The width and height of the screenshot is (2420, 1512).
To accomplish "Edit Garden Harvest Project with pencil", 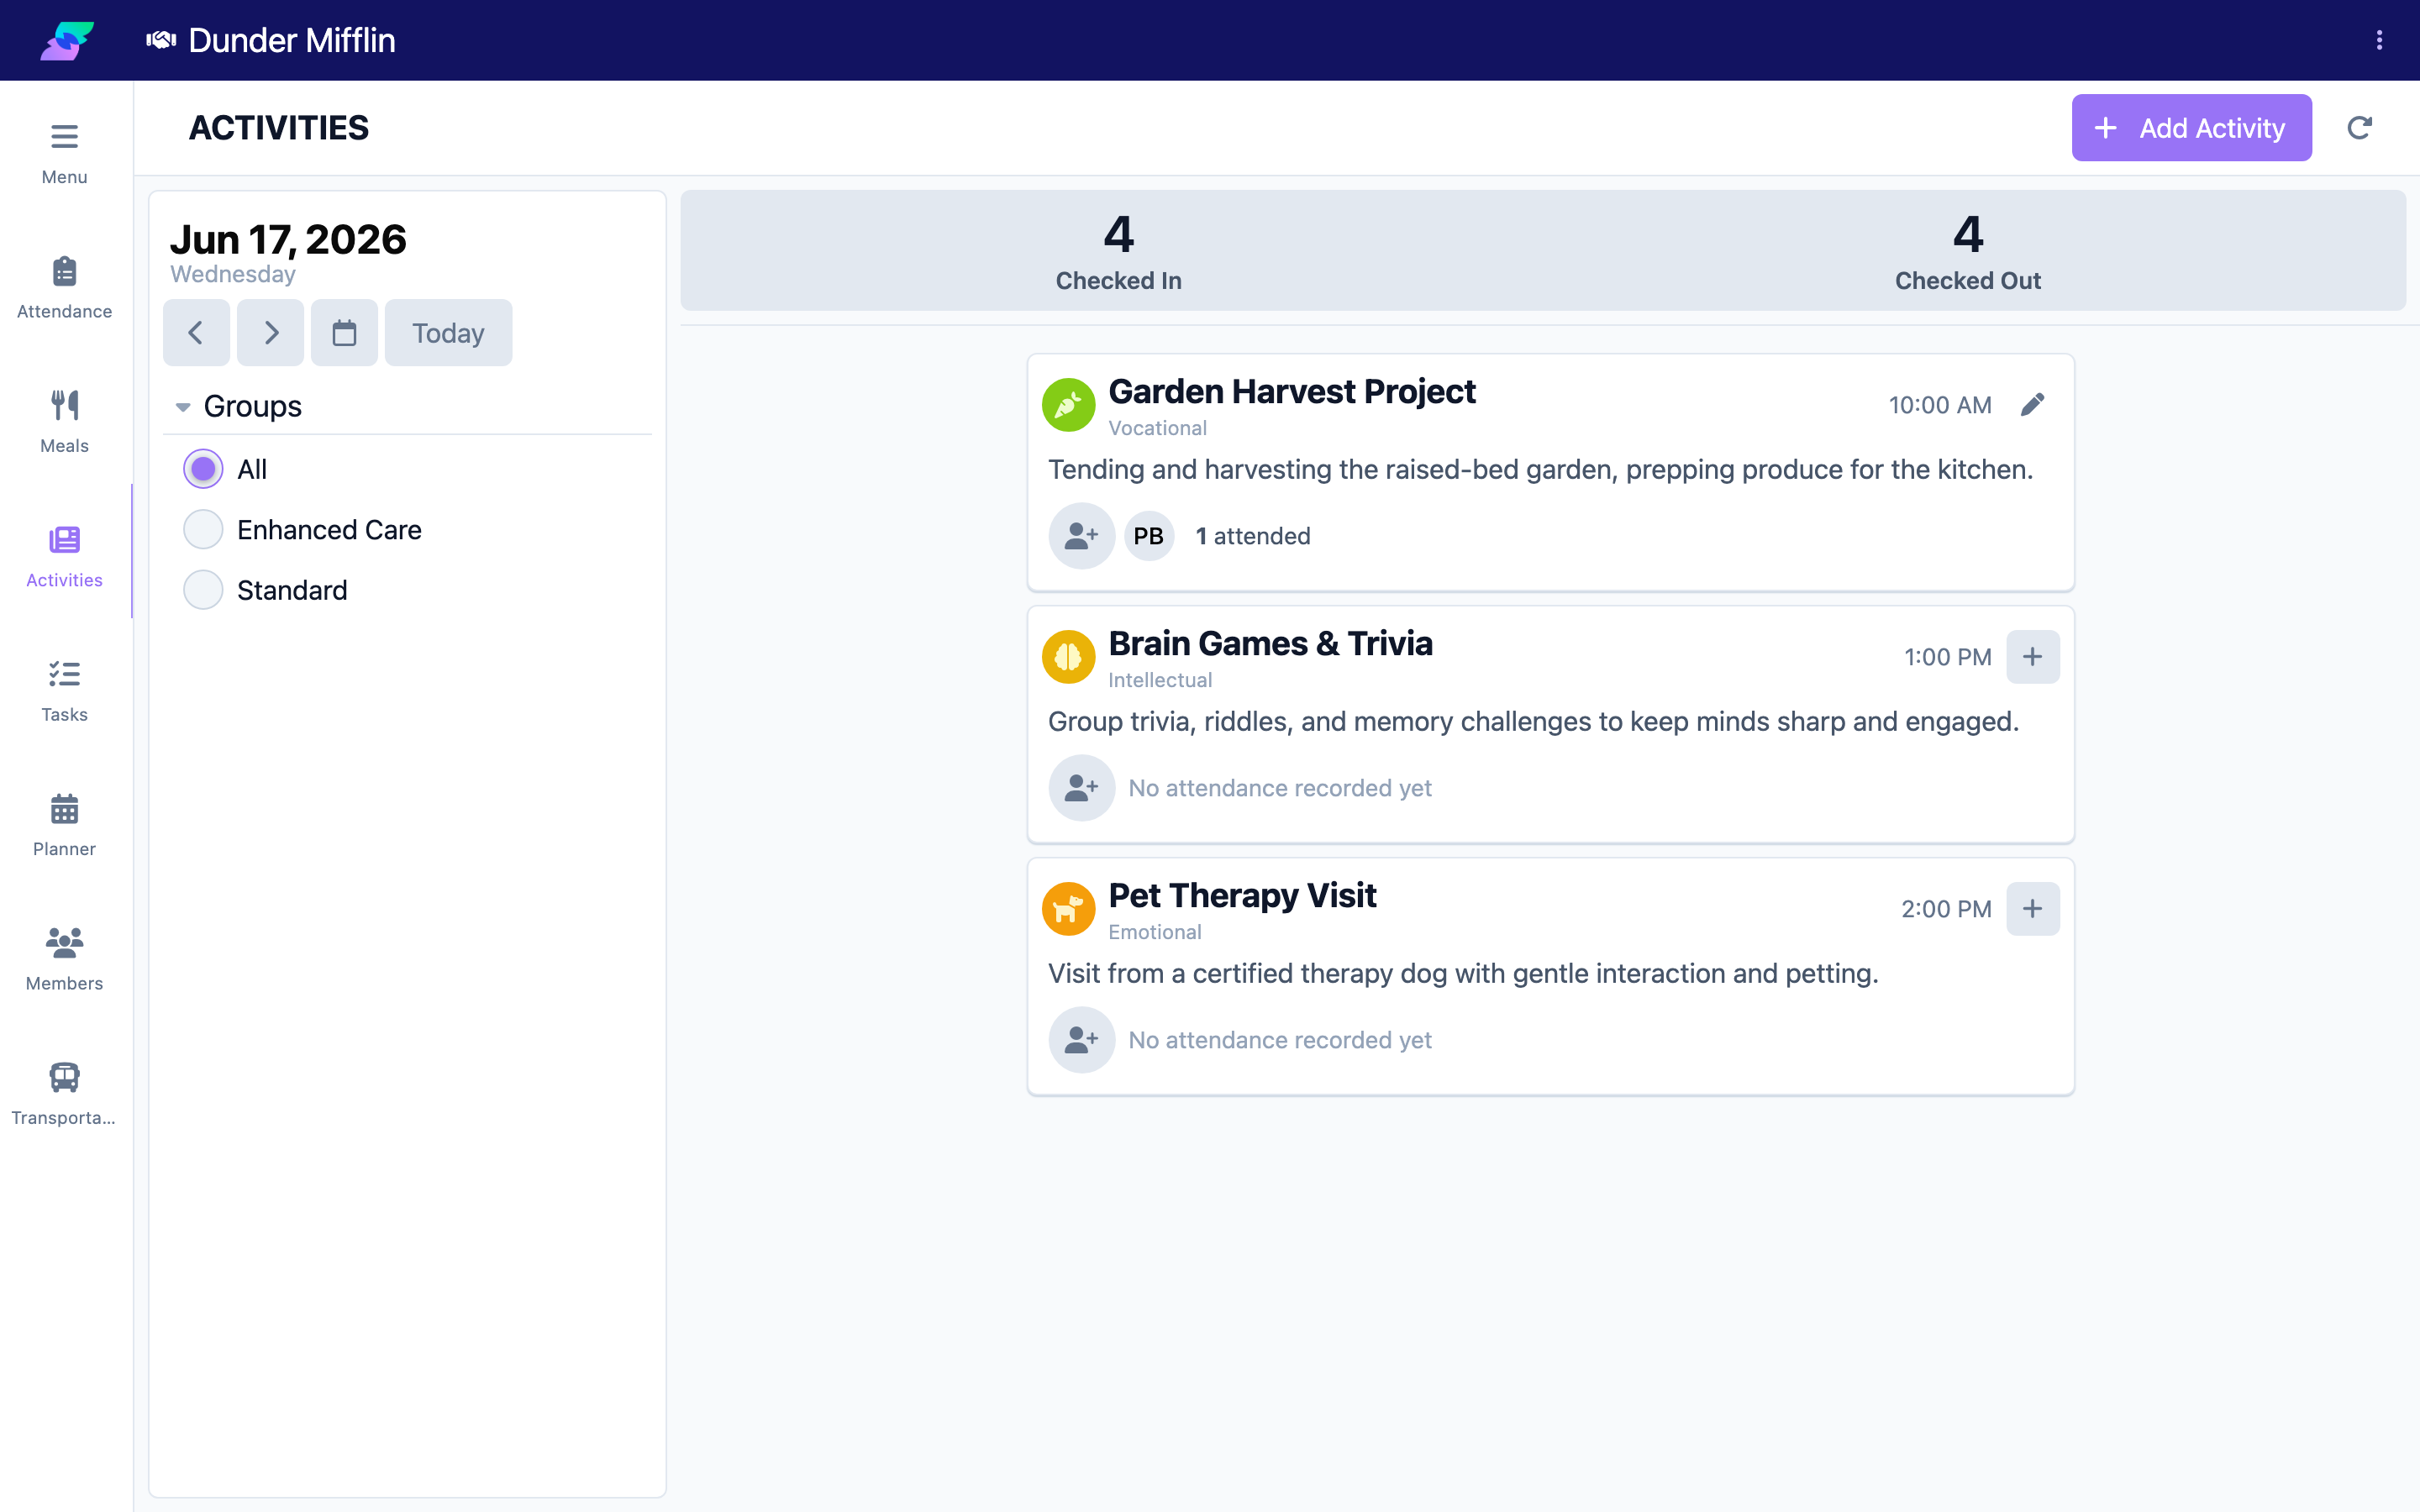I will [x=2032, y=405].
